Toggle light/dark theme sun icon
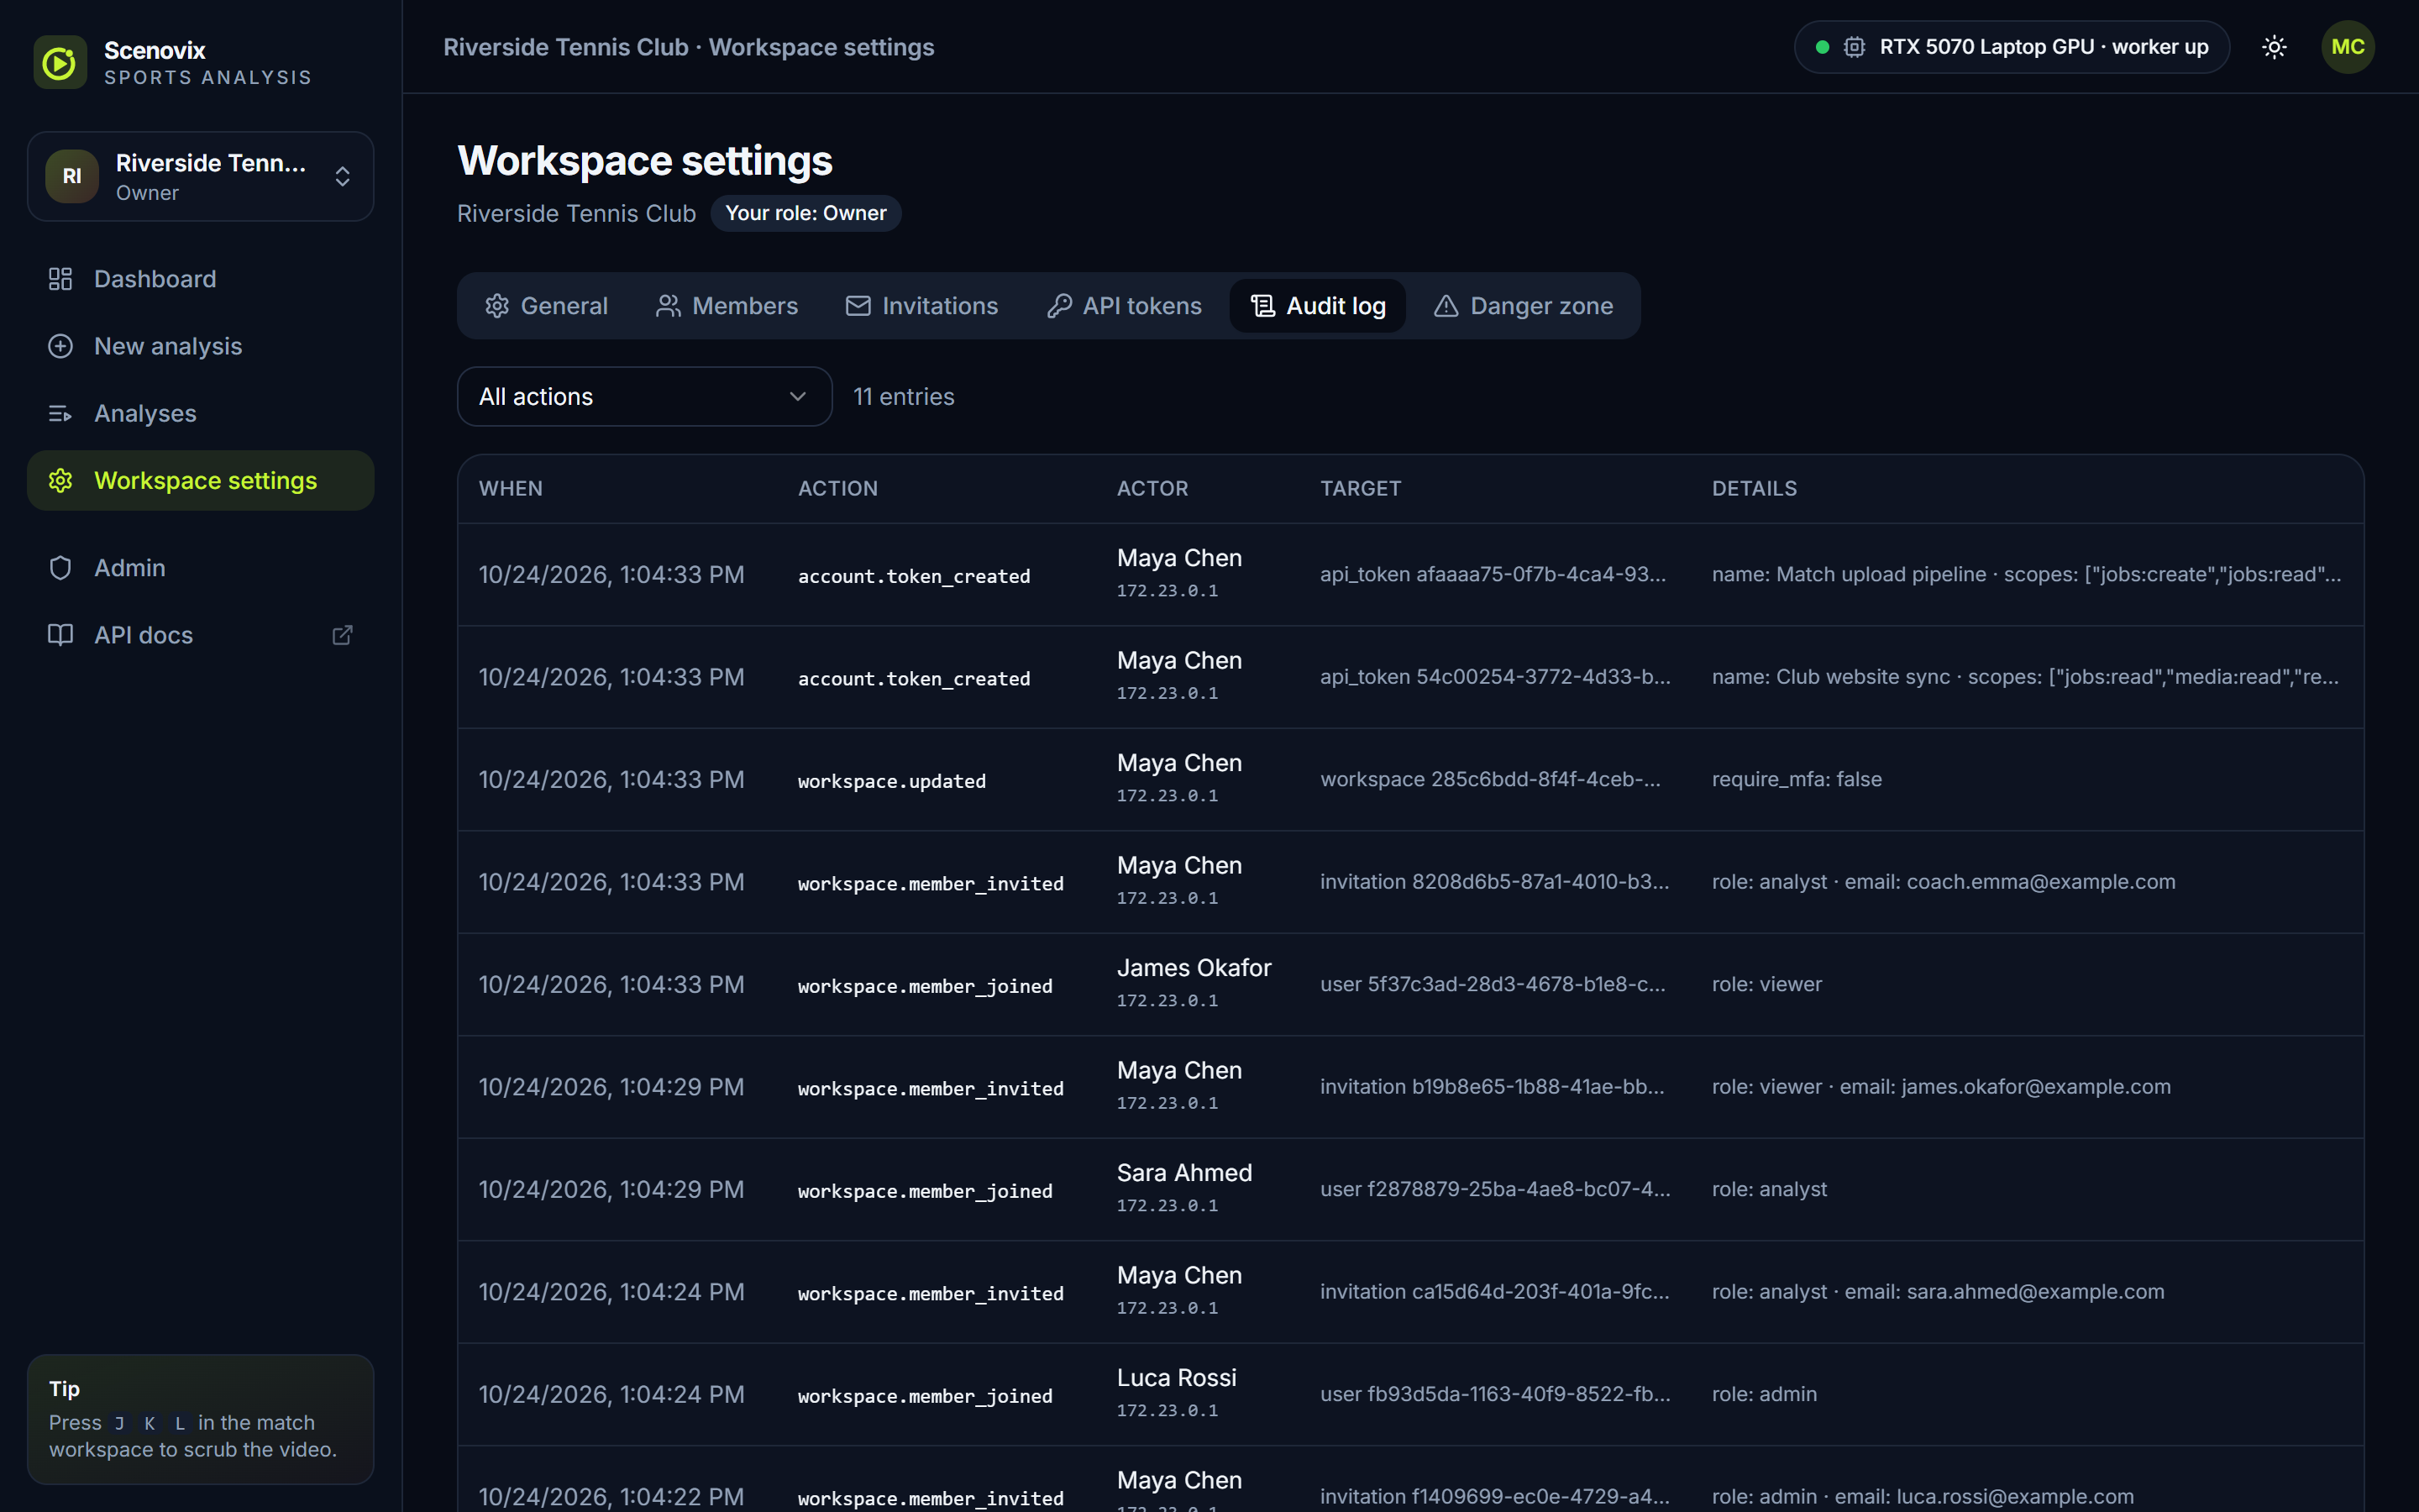Image resolution: width=2419 pixels, height=1512 pixels. click(2274, 47)
